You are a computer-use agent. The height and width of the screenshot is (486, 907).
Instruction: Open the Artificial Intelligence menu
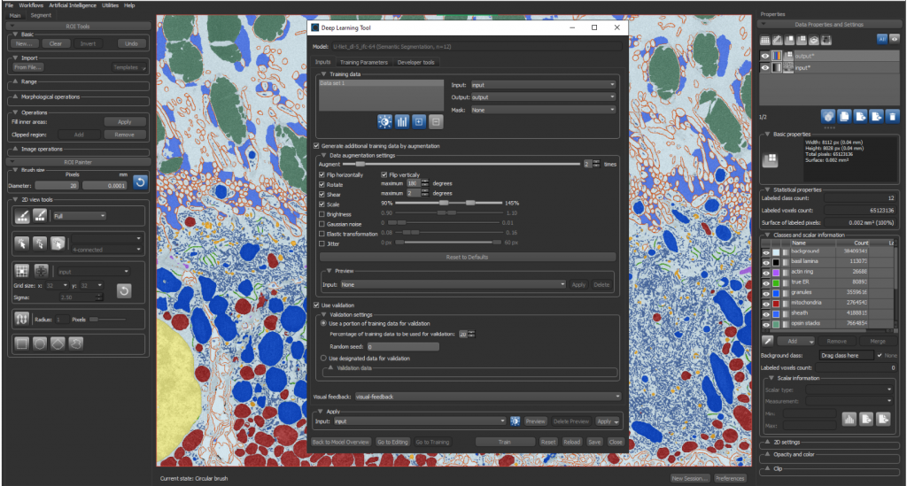coord(73,5)
